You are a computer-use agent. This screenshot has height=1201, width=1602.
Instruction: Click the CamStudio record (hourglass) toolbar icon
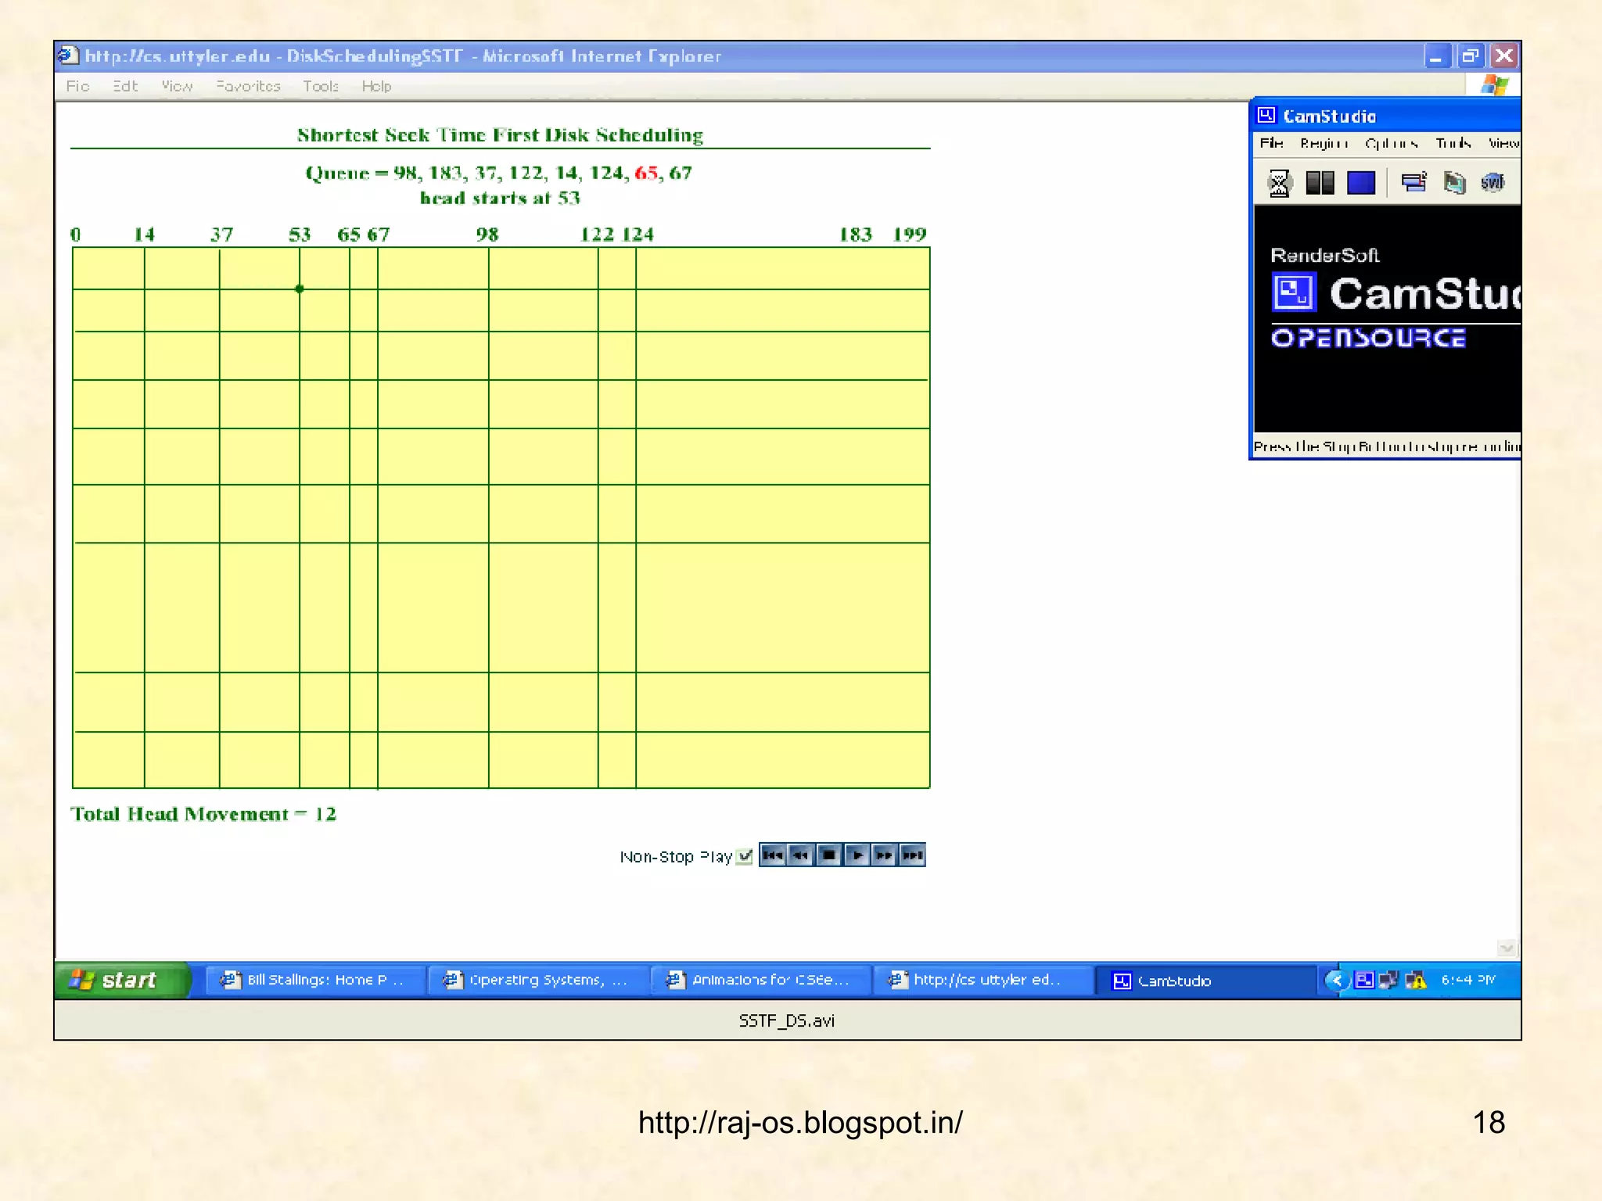pos(1279,183)
